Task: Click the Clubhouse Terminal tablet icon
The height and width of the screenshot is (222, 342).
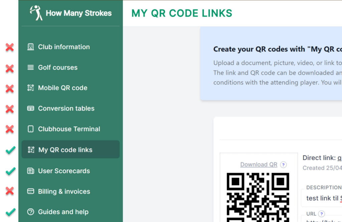Action: (x=30, y=129)
